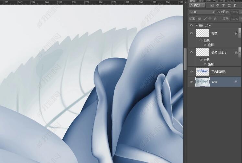Click the type layer filter icon
The image size is (242, 163).
pos(223,6)
